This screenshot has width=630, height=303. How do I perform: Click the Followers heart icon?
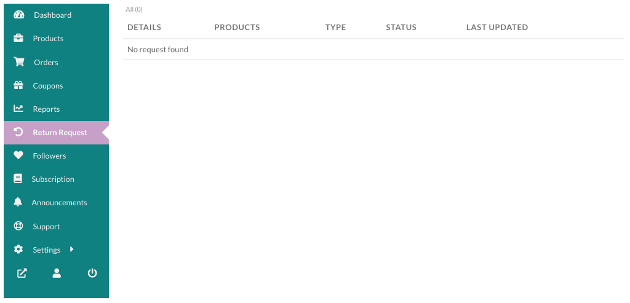(18, 155)
